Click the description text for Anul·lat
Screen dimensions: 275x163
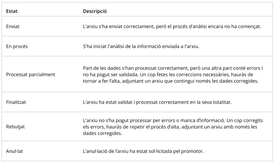point(143,151)
